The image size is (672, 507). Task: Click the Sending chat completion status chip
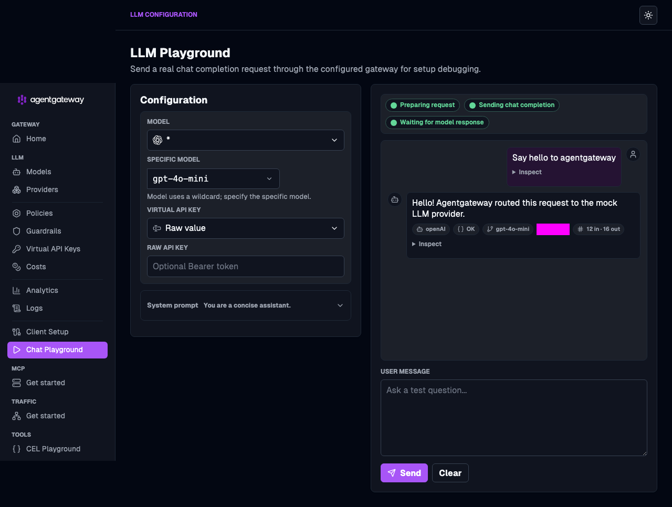click(x=512, y=105)
